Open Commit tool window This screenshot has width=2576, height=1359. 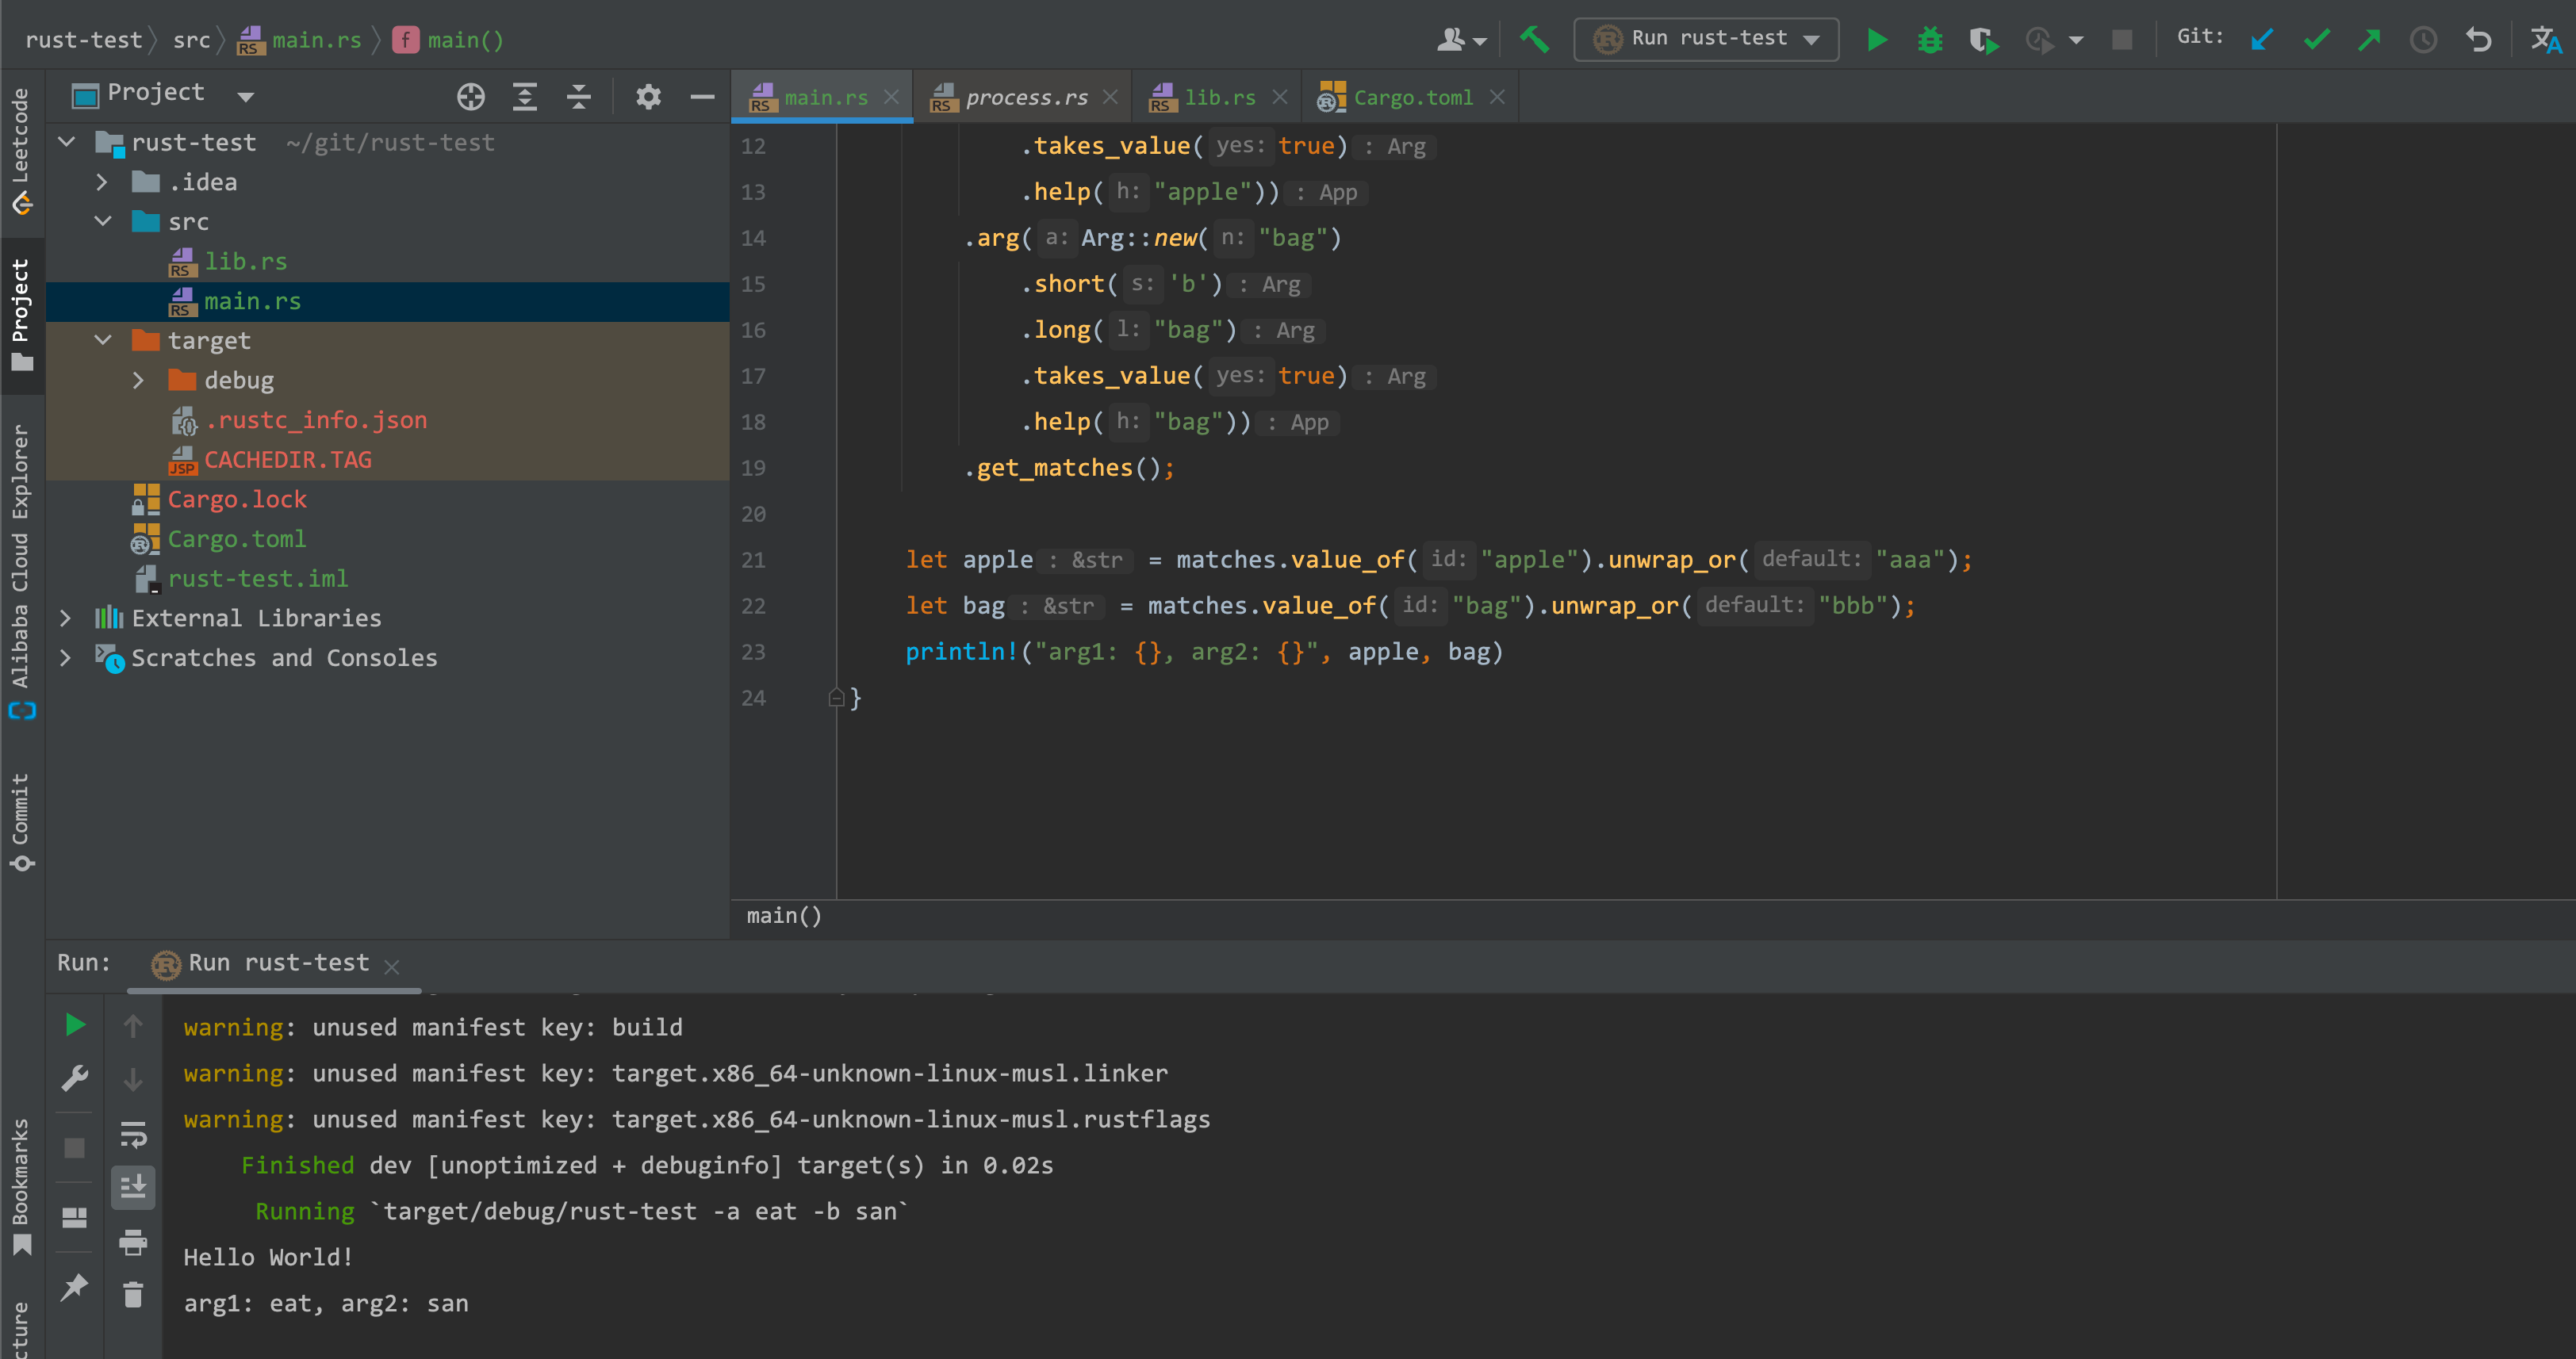[21, 822]
